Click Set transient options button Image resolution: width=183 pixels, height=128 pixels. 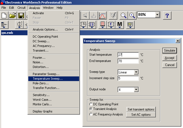141,109
